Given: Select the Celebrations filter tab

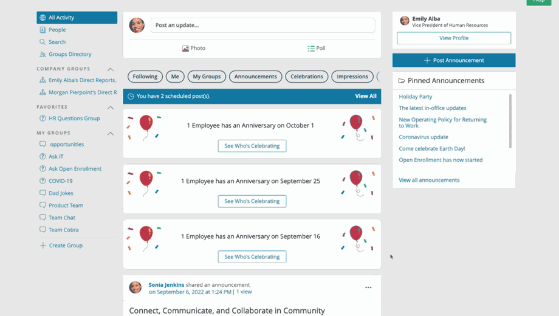Looking at the screenshot, I should click(x=306, y=77).
